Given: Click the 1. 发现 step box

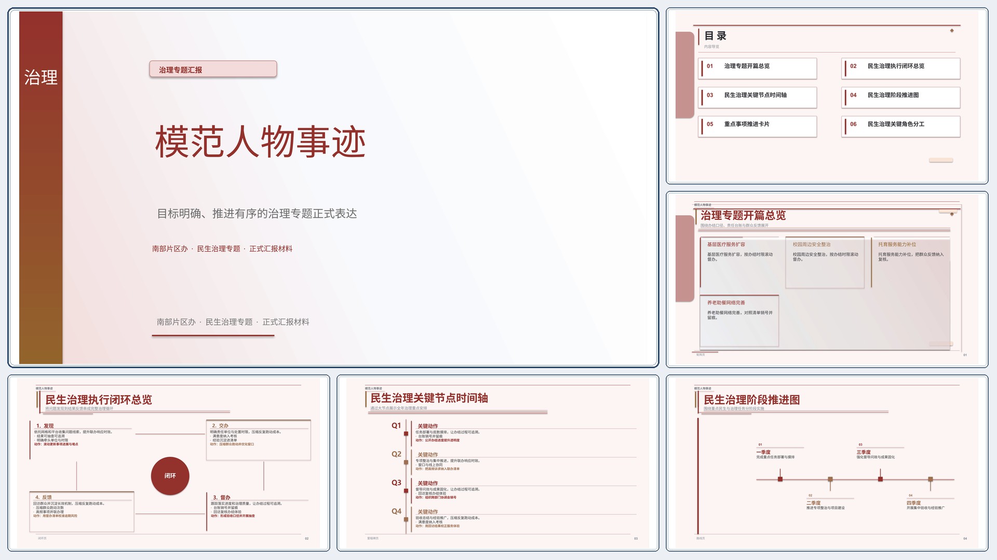Looking at the screenshot, I should click(x=82, y=440).
